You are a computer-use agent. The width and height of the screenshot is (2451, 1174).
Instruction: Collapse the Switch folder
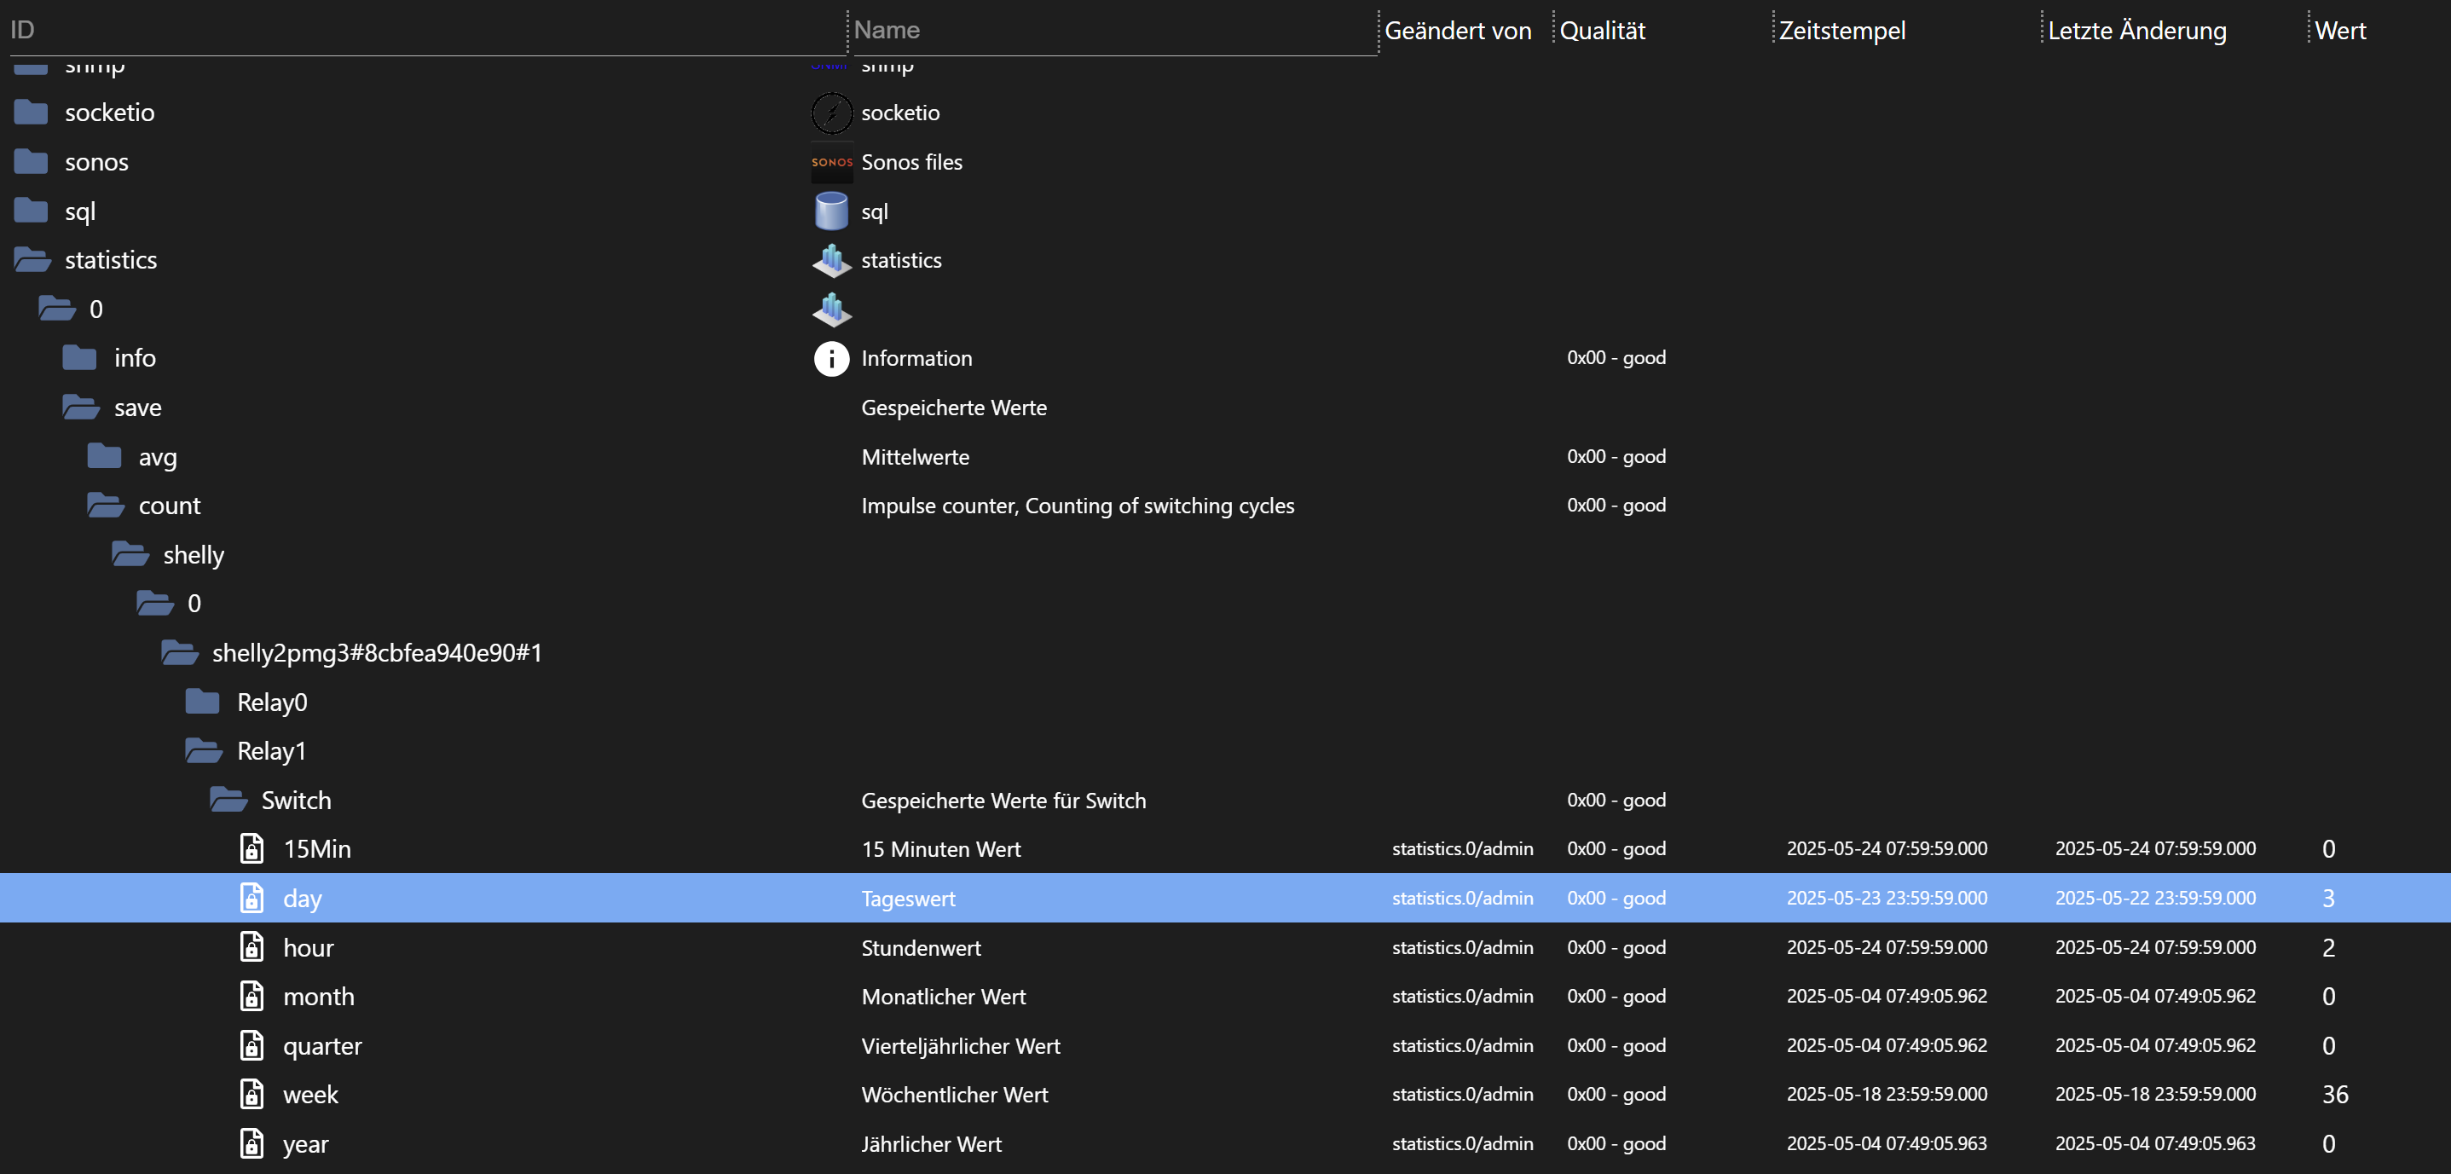[228, 800]
